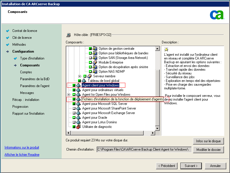Screen dimensions: 230x173
Task: Enable the Option SAN checkbox
Action: pyautogui.click(x=90, y=58)
